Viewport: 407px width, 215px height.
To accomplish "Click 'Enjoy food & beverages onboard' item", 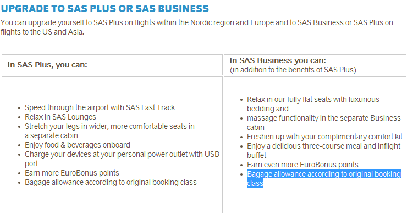I will tap(78, 145).
